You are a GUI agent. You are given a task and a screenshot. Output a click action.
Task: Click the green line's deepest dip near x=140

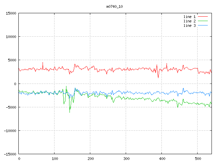click(x=69, y=112)
